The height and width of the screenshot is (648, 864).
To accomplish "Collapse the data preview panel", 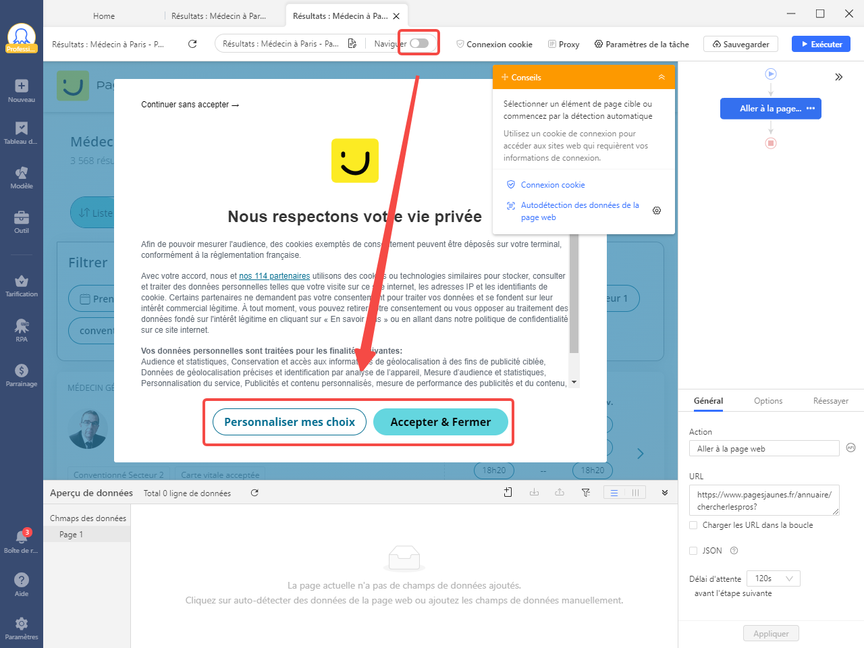I will [665, 493].
